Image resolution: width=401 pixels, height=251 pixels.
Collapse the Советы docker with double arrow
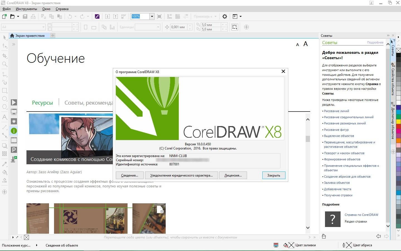click(388, 35)
